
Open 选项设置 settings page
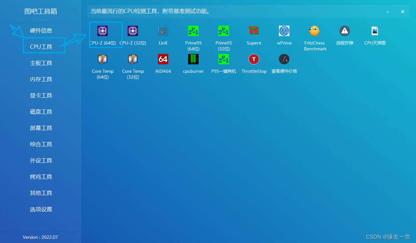point(41,209)
